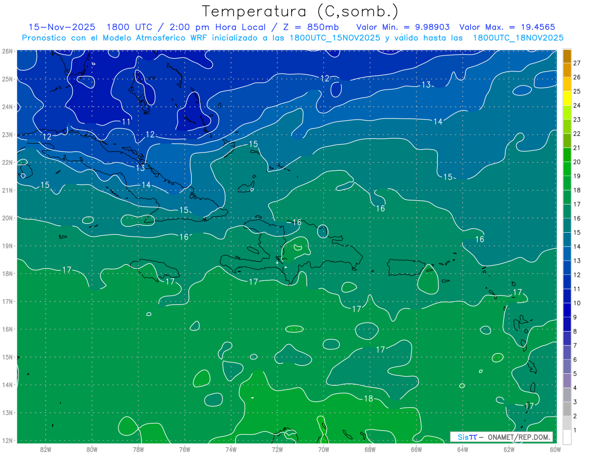Click the yellow swatch between 24 and 25
The image size is (590, 456).
pyautogui.click(x=567, y=98)
